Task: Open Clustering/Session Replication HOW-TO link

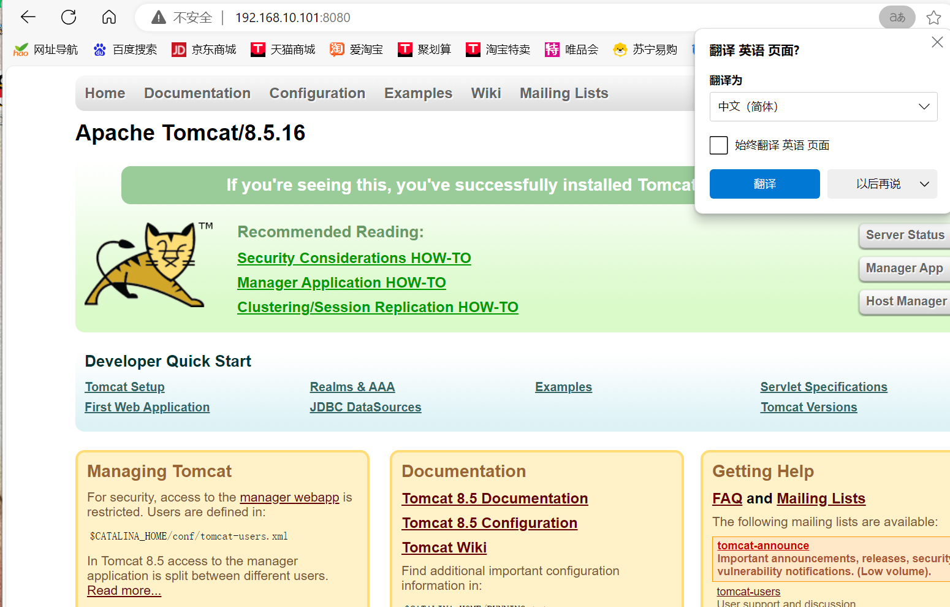Action: pos(378,307)
